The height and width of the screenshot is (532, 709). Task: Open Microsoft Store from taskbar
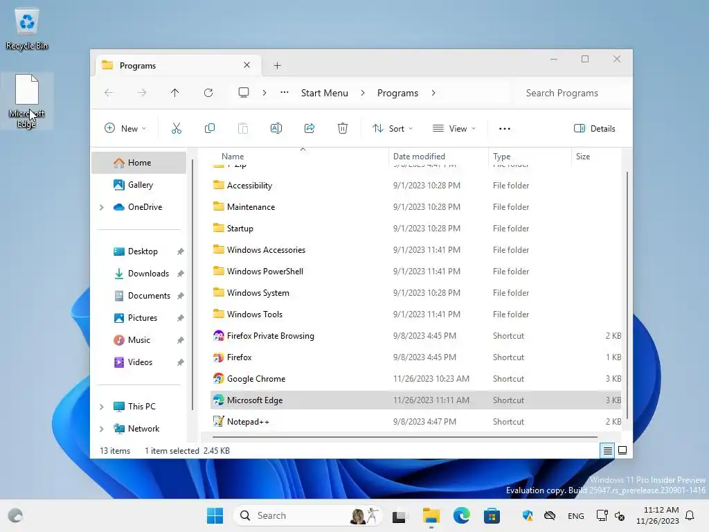pos(492,515)
